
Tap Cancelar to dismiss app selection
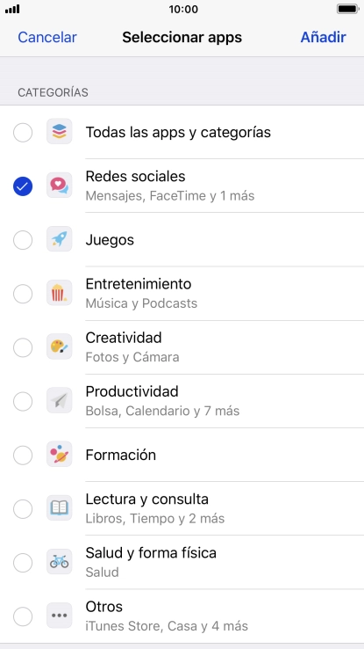pyautogui.click(x=47, y=37)
